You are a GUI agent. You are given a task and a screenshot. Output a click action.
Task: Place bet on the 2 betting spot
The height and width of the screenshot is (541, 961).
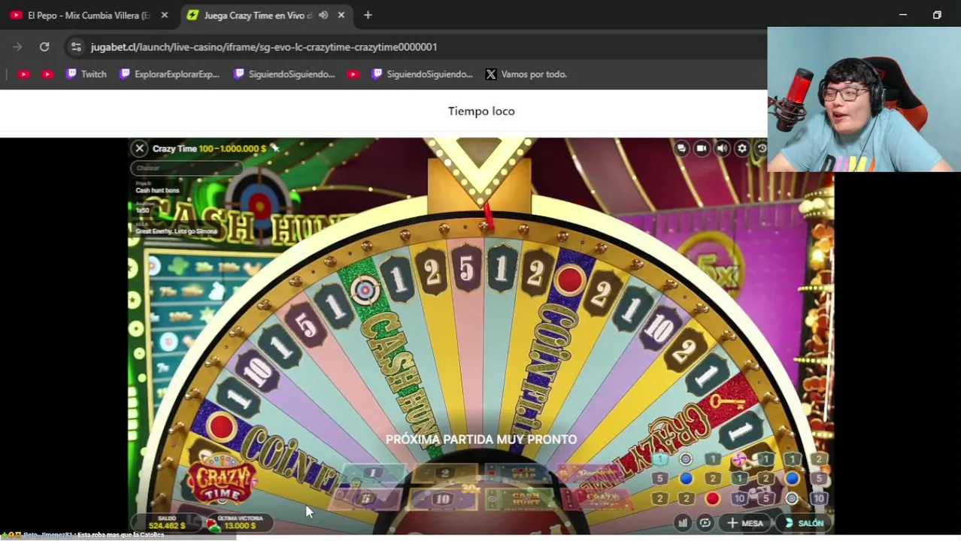tap(444, 473)
